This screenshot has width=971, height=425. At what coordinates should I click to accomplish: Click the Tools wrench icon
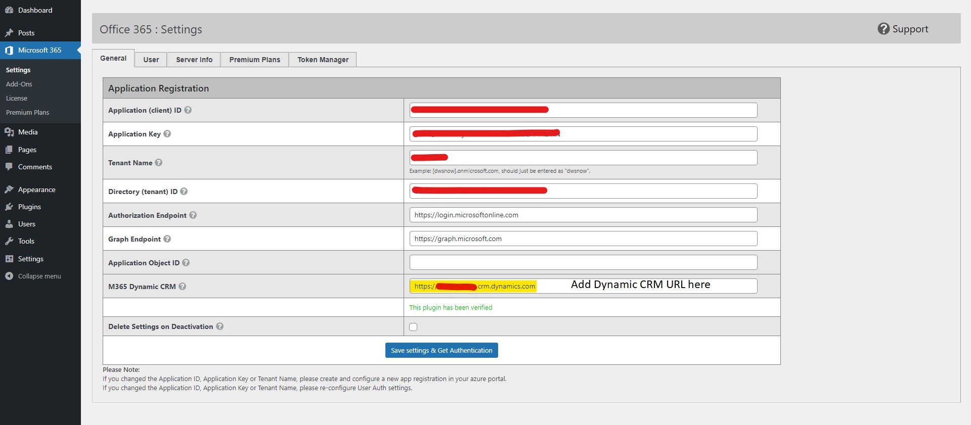pos(9,241)
